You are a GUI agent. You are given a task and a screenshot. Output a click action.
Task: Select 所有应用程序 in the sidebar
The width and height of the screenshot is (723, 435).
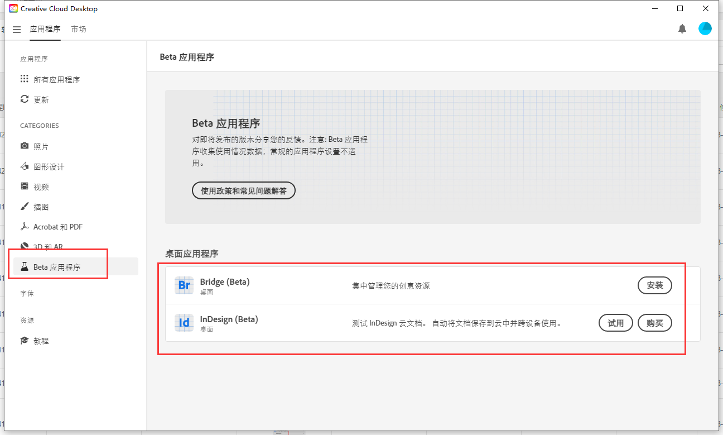(57, 80)
